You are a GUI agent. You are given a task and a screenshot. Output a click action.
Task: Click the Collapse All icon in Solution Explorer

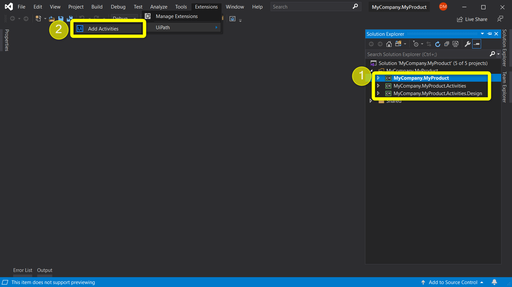(446, 44)
